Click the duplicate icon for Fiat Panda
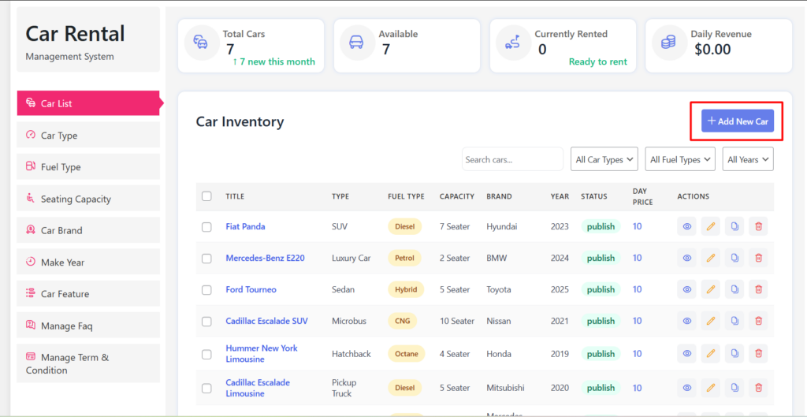The width and height of the screenshot is (807, 417). (734, 226)
